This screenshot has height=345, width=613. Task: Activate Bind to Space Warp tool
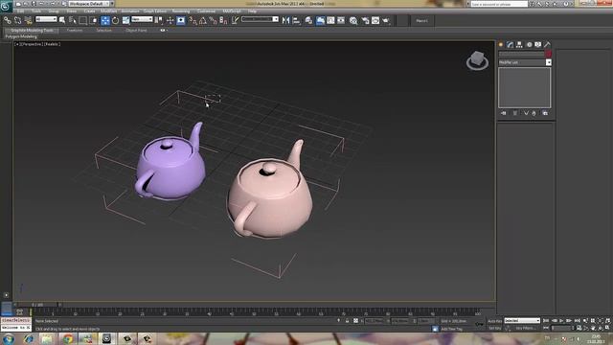click(x=28, y=20)
